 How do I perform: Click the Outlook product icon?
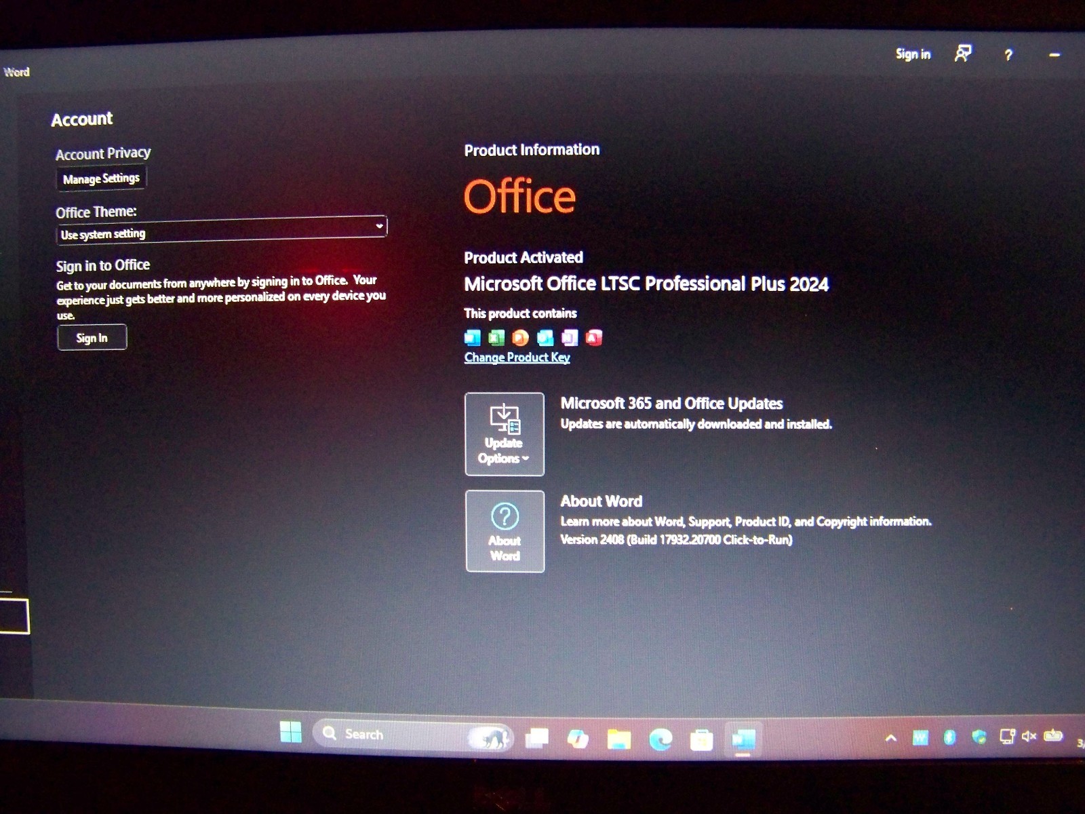click(x=545, y=337)
